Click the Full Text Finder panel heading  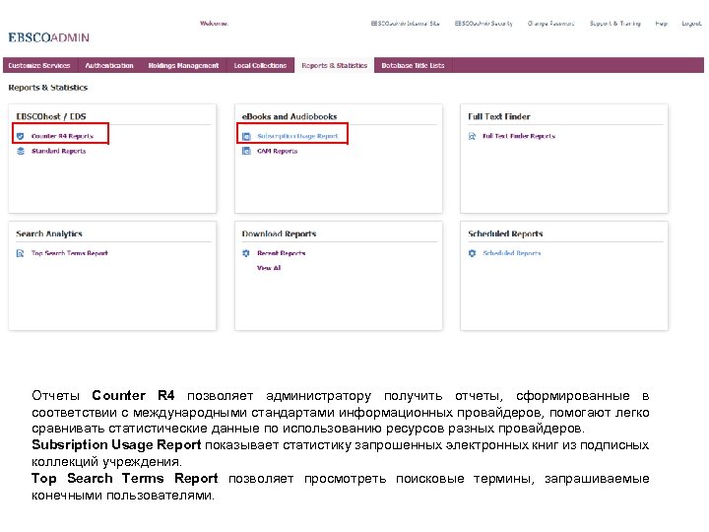pyautogui.click(x=499, y=116)
